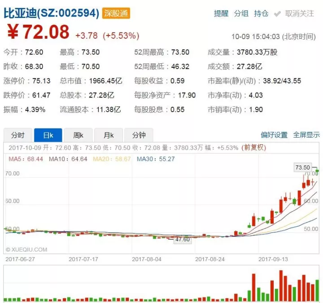This screenshot has height=303, width=323.
Task: Switch to the 分钟 chart tab
Action: [139, 135]
